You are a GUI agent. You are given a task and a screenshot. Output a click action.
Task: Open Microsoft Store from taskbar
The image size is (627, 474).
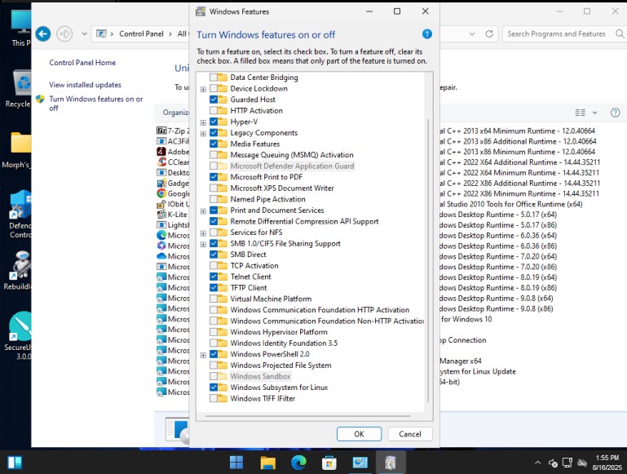(329, 463)
